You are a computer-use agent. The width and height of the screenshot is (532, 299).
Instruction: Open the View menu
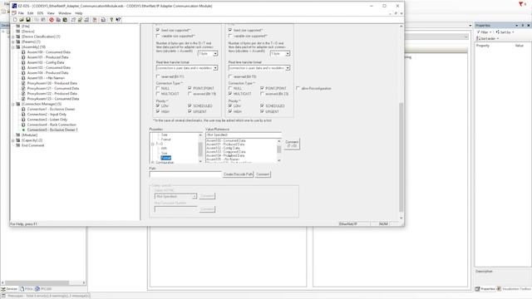[x=51, y=13]
